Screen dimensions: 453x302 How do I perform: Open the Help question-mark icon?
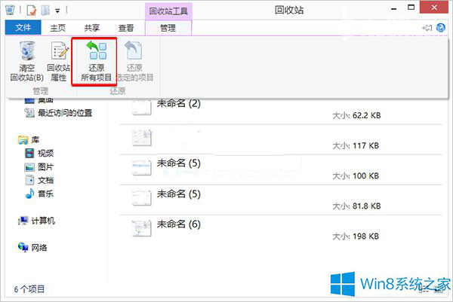(441, 28)
